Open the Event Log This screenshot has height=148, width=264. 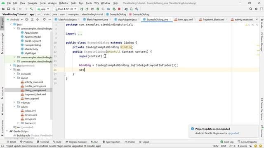[x=227, y=142]
